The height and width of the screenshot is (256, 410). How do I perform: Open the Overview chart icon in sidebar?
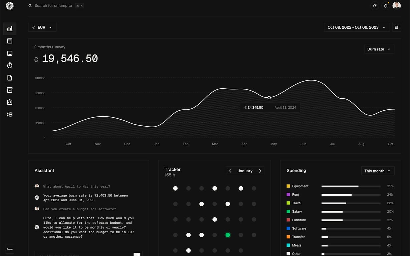[x=10, y=29]
